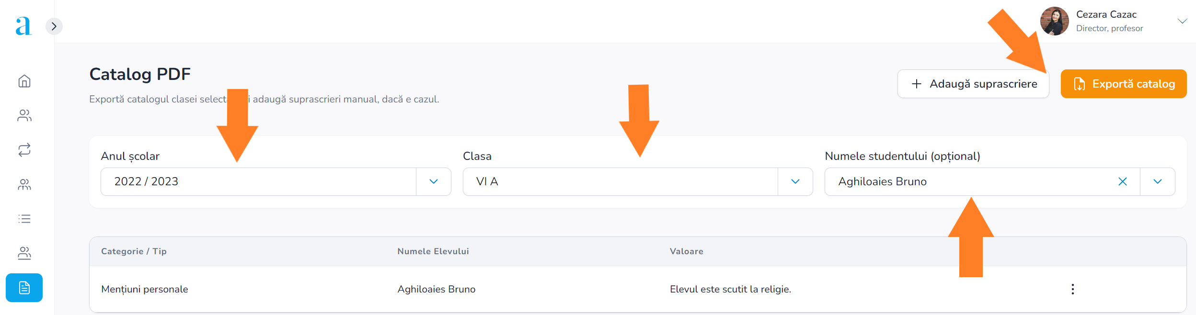Open the Clasa dropdown showing VI A
Screen dimensions: 1196x315
795,181
